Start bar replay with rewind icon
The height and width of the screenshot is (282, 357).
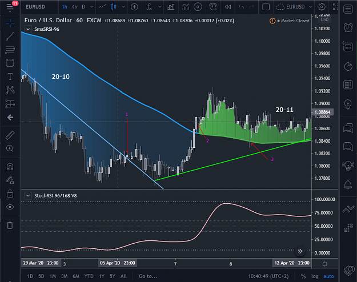[x=228, y=7]
